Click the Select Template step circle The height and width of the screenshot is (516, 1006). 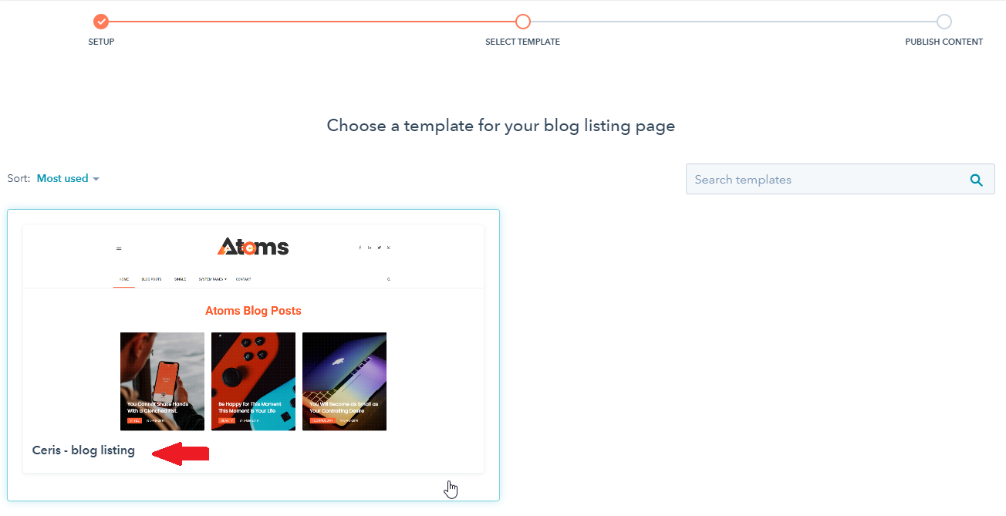tap(523, 22)
